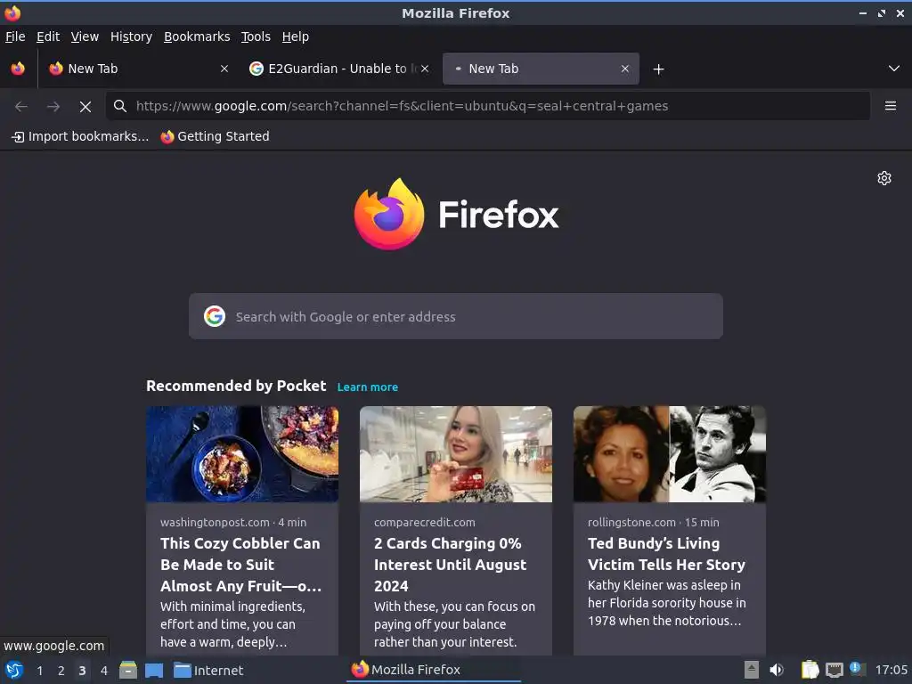The width and height of the screenshot is (912, 684).
Task: Click network monitor tray icon
Action: [834, 671]
